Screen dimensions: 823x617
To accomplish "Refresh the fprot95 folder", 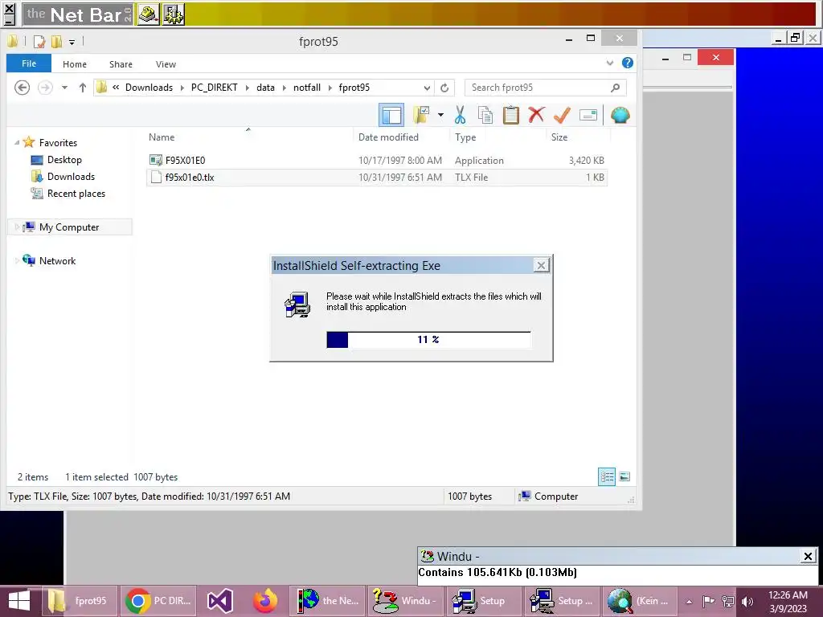I will (x=444, y=88).
